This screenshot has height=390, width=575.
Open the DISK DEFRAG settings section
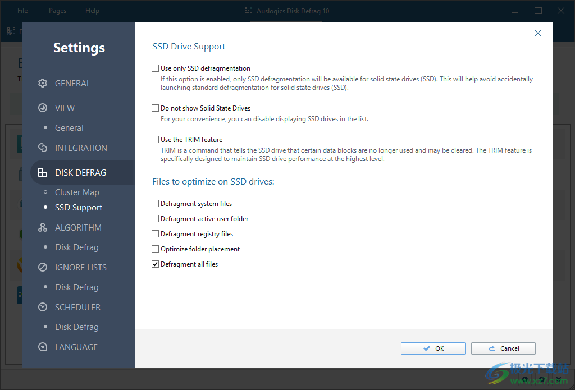click(x=81, y=173)
